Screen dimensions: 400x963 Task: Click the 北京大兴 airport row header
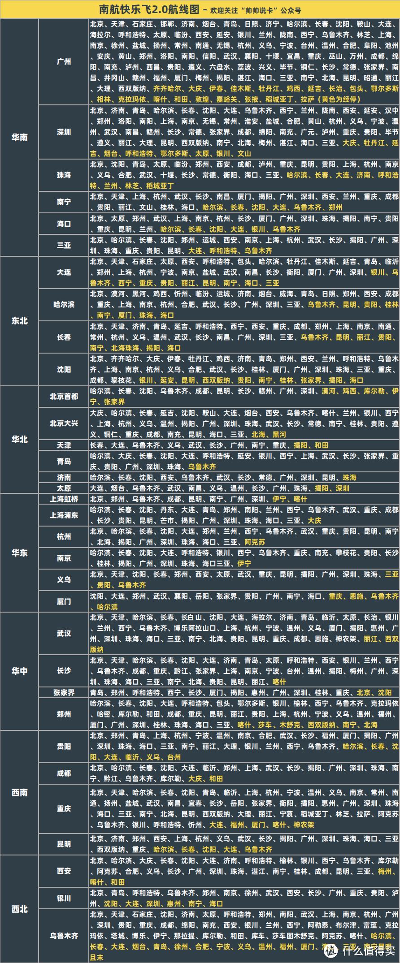click(64, 423)
